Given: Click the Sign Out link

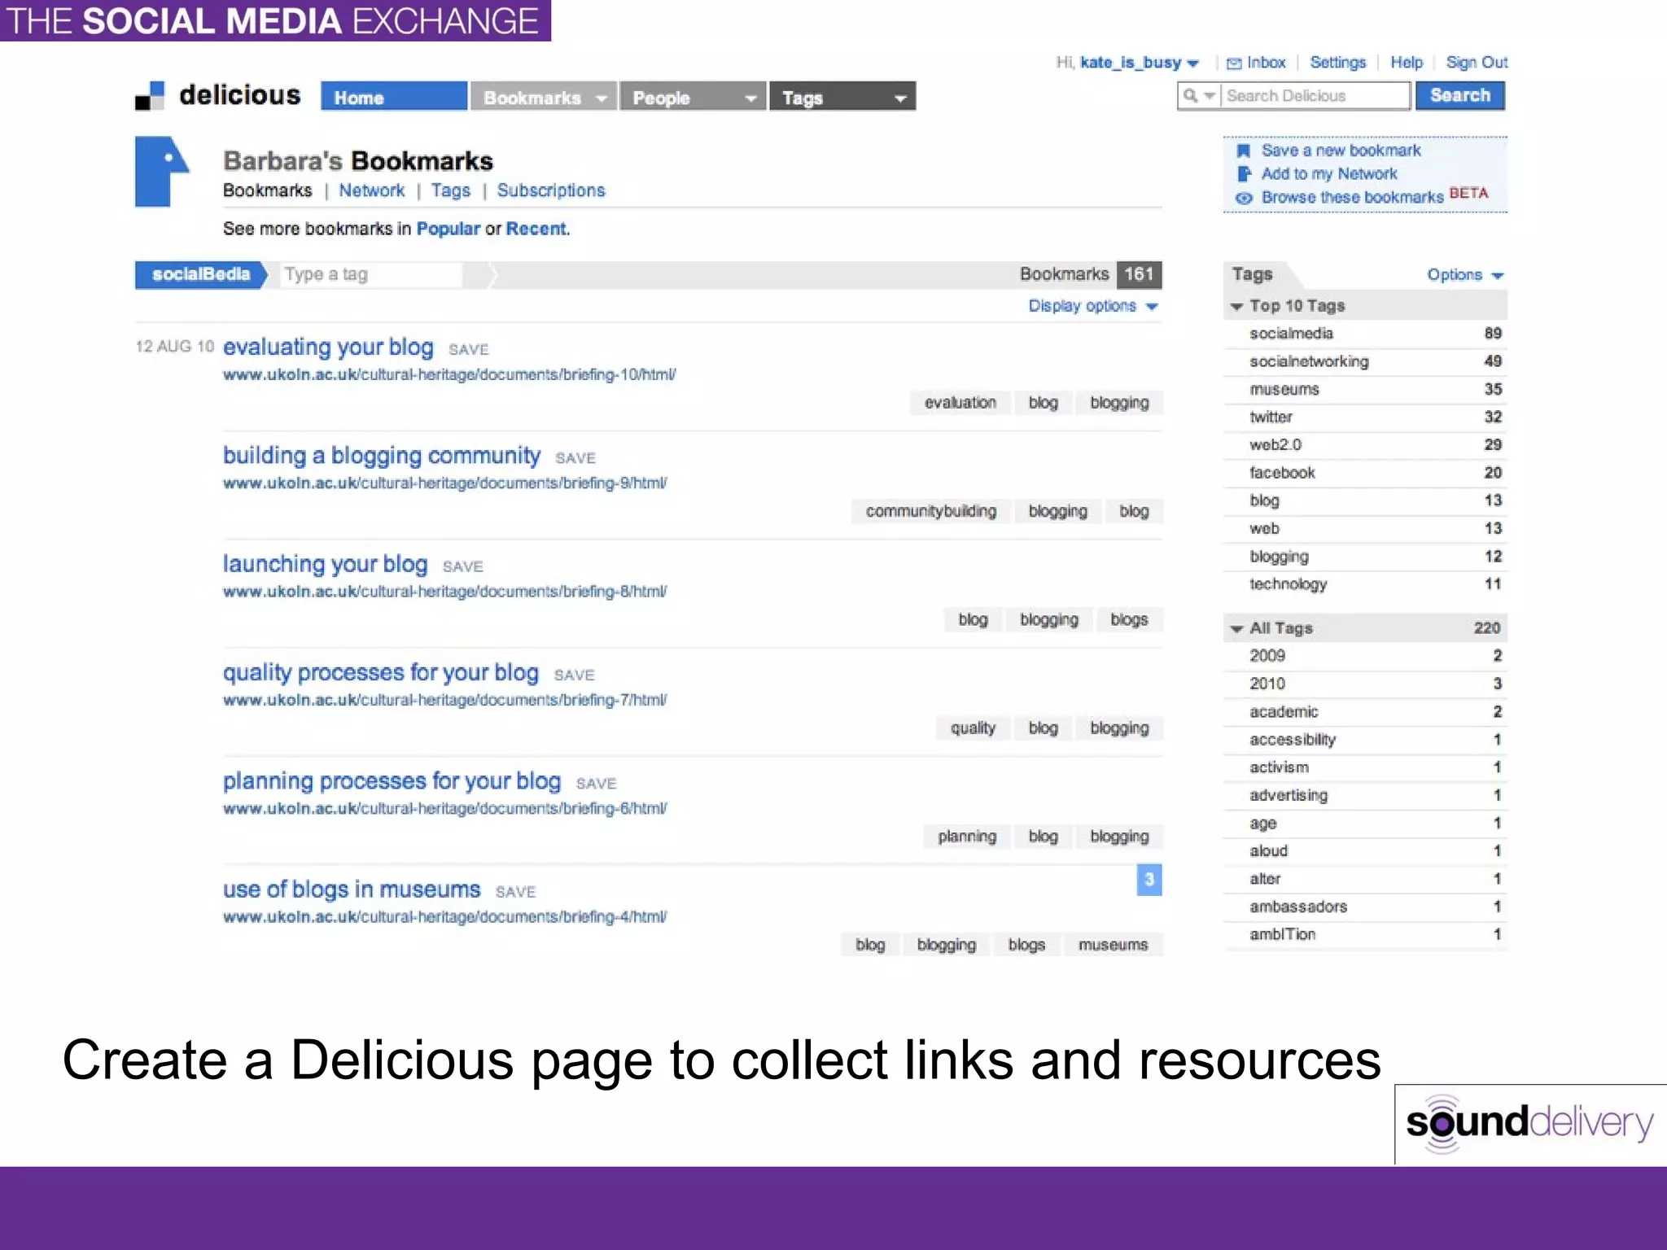Looking at the screenshot, I should 1477,63.
